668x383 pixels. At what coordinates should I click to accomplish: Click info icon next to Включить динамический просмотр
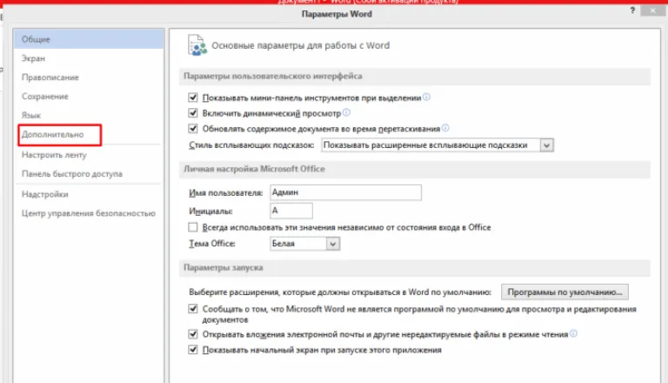click(x=346, y=112)
